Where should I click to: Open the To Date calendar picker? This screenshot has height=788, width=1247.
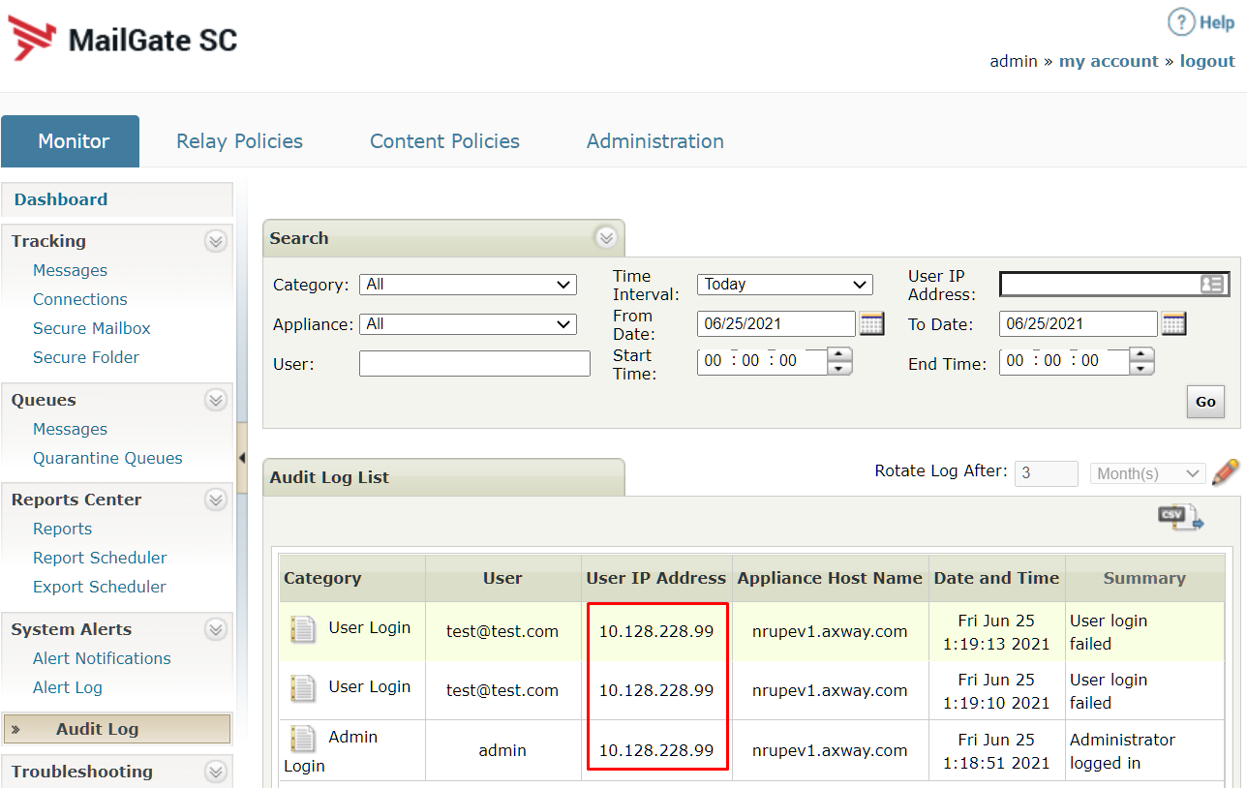tap(1173, 324)
